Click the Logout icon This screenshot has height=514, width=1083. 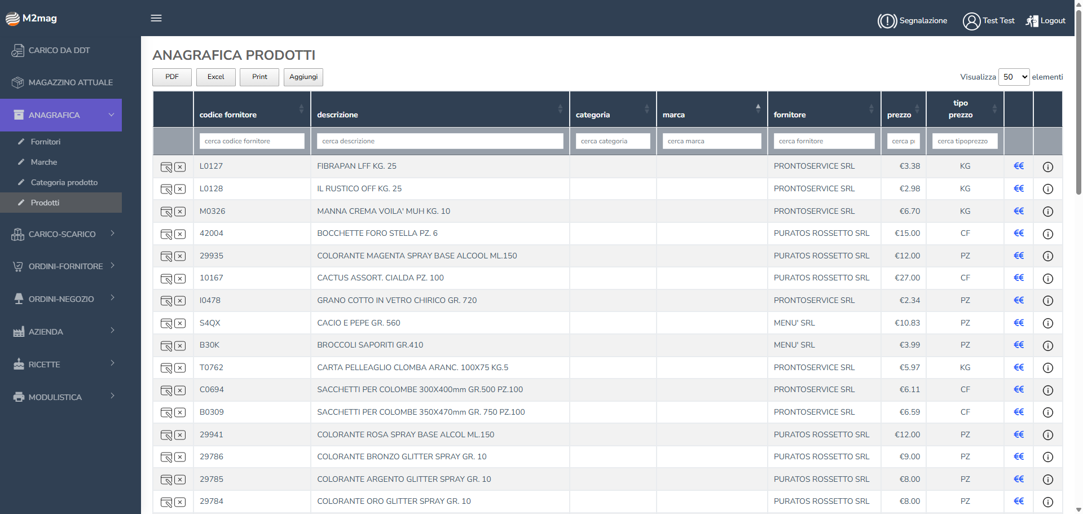point(1032,21)
